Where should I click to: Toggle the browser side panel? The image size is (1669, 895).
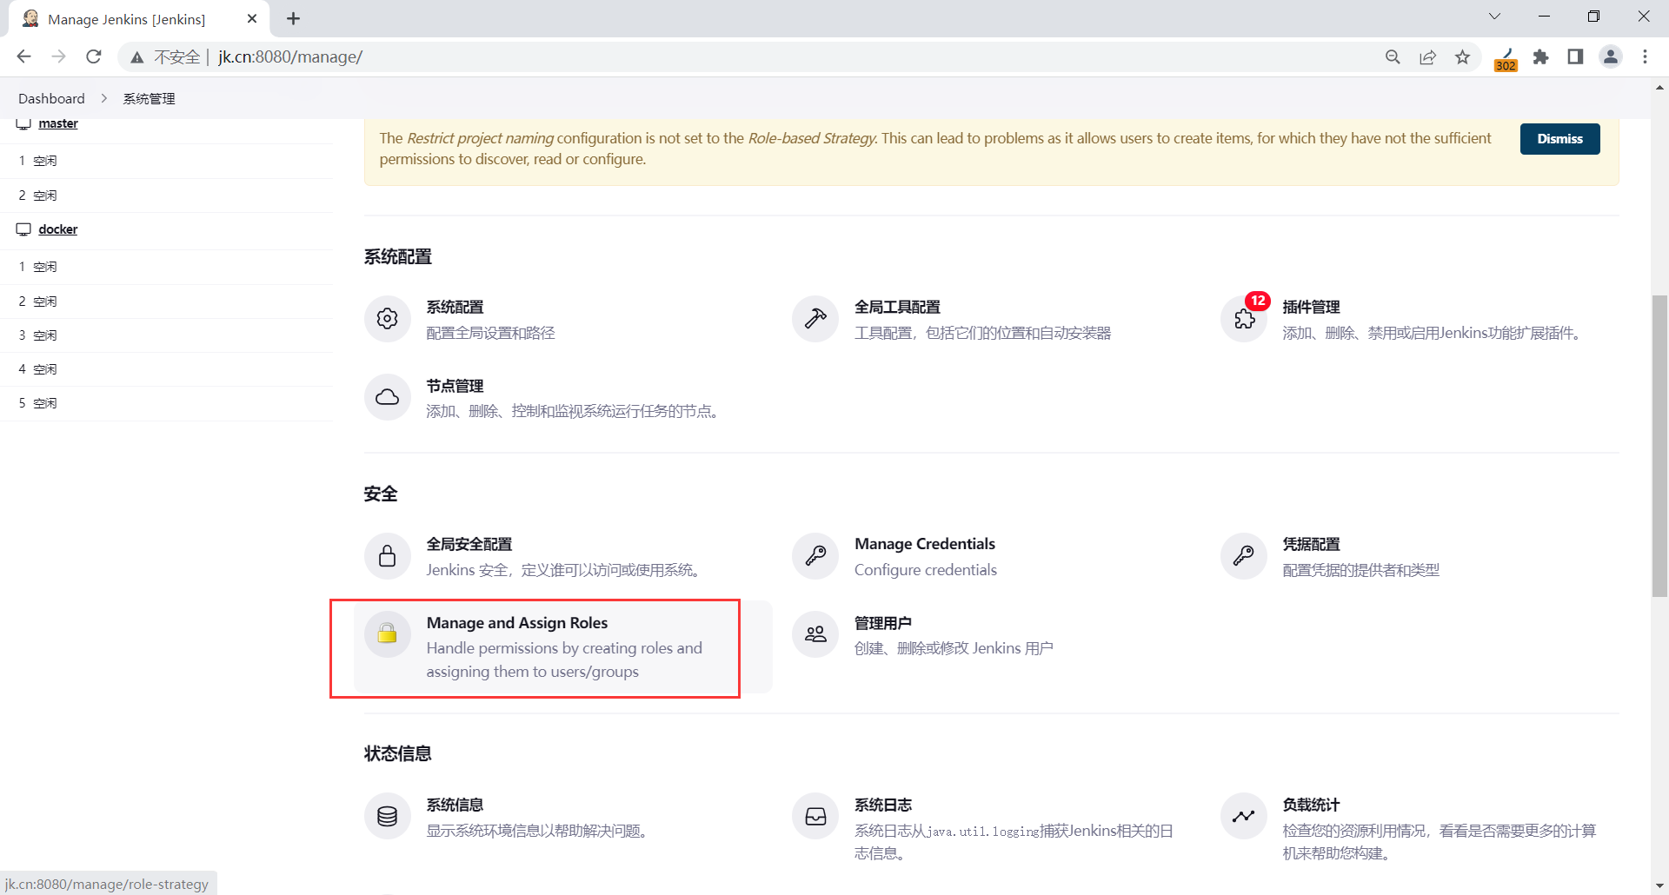[1575, 56]
